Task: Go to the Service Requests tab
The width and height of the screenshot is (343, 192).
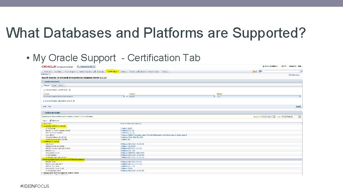Action: (x=70, y=71)
